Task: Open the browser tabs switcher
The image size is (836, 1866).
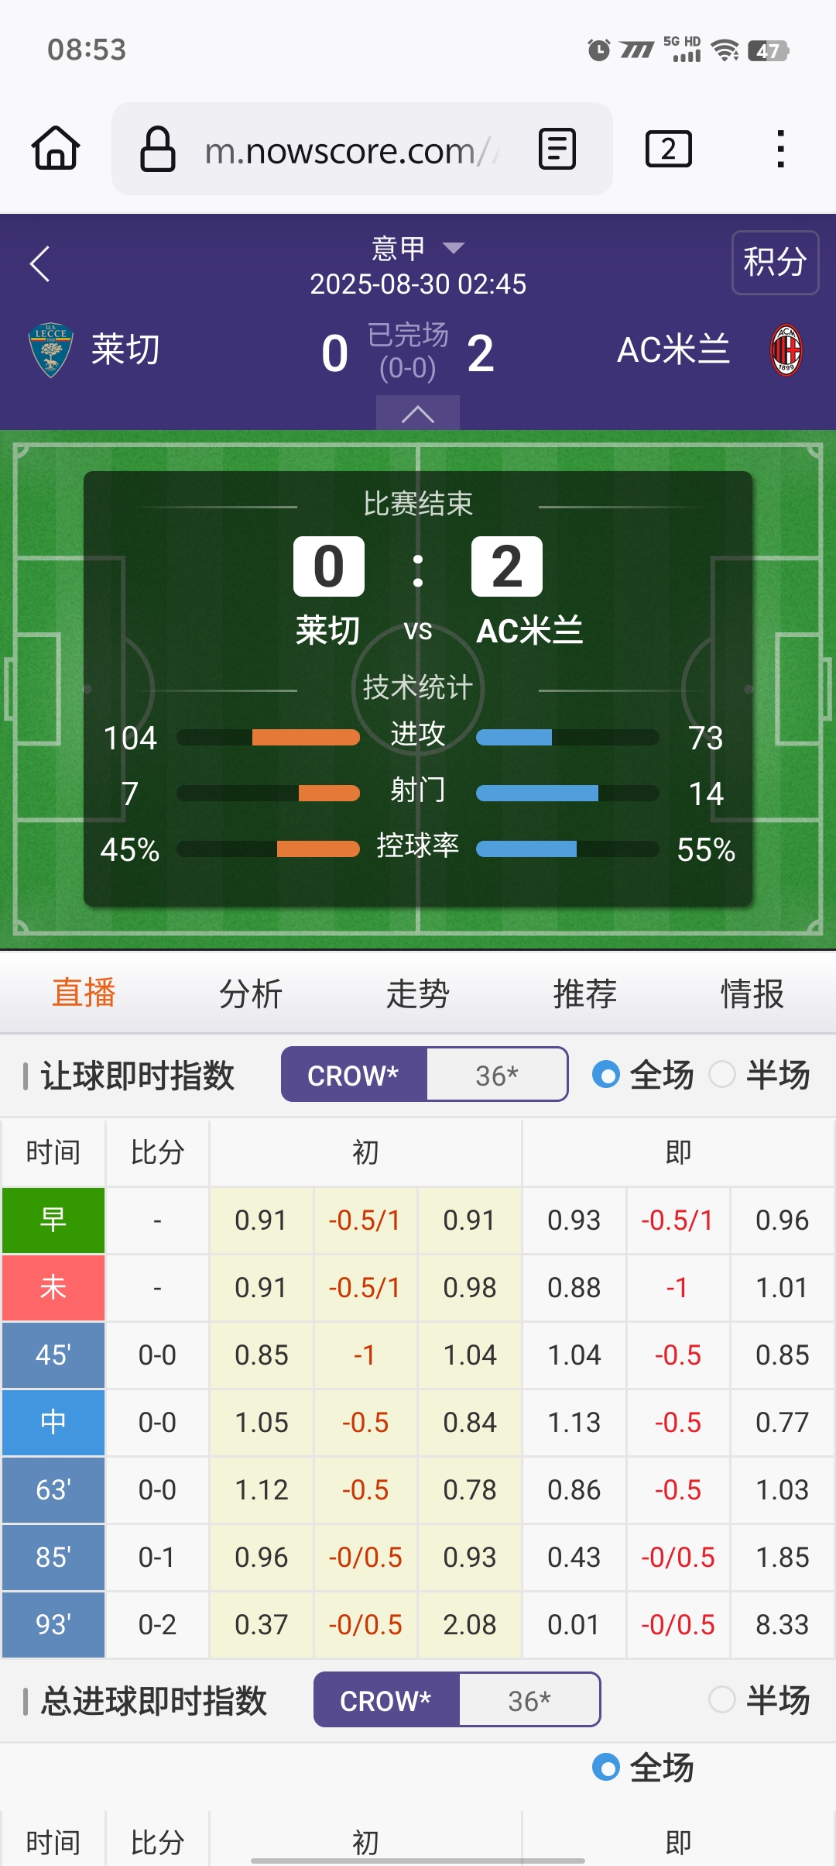Action: 668,149
